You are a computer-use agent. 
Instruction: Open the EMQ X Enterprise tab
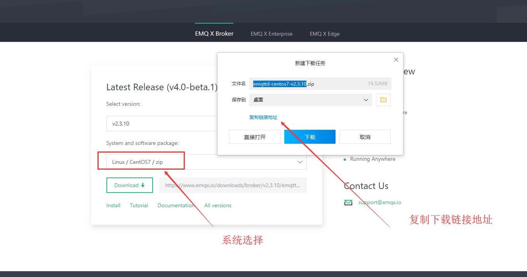(271, 34)
